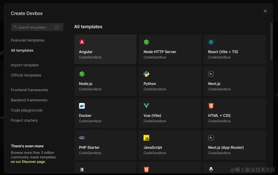The image size is (278, 175).
Task: Select All templates in sidebar
Action: tap(22, 50)
